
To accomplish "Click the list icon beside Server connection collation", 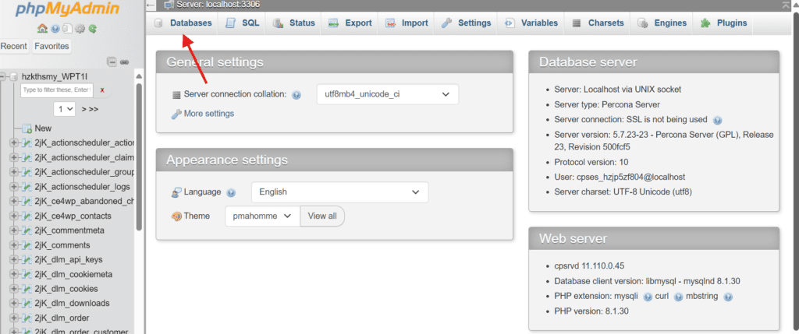I will pyautogui.click(x=176, y=94).
